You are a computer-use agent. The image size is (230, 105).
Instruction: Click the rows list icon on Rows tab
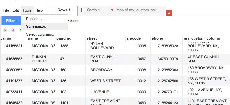(54, 10)
